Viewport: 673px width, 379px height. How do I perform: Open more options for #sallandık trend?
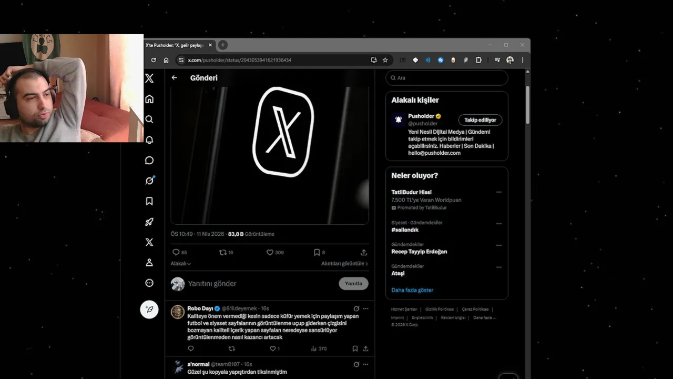[x=499, y=224]
